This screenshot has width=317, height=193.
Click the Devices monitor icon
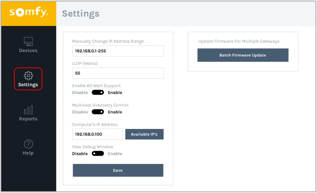[x=28, y=42]
